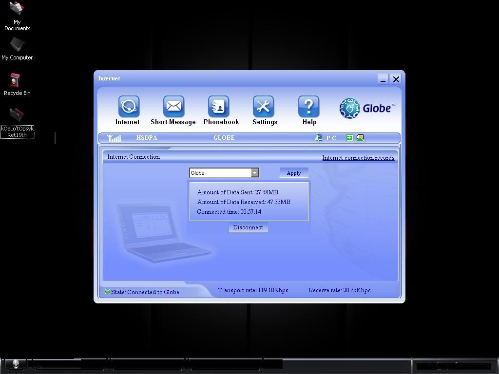Open the Settings tools icon
499x374 pixels.
[263, 106]
